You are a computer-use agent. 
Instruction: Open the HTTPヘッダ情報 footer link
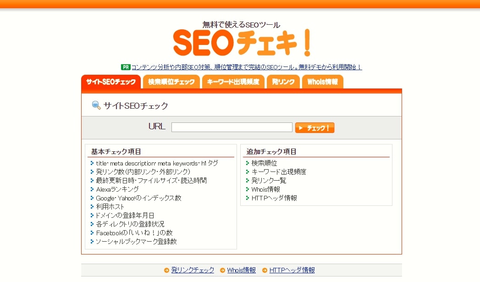click(292, 270)
